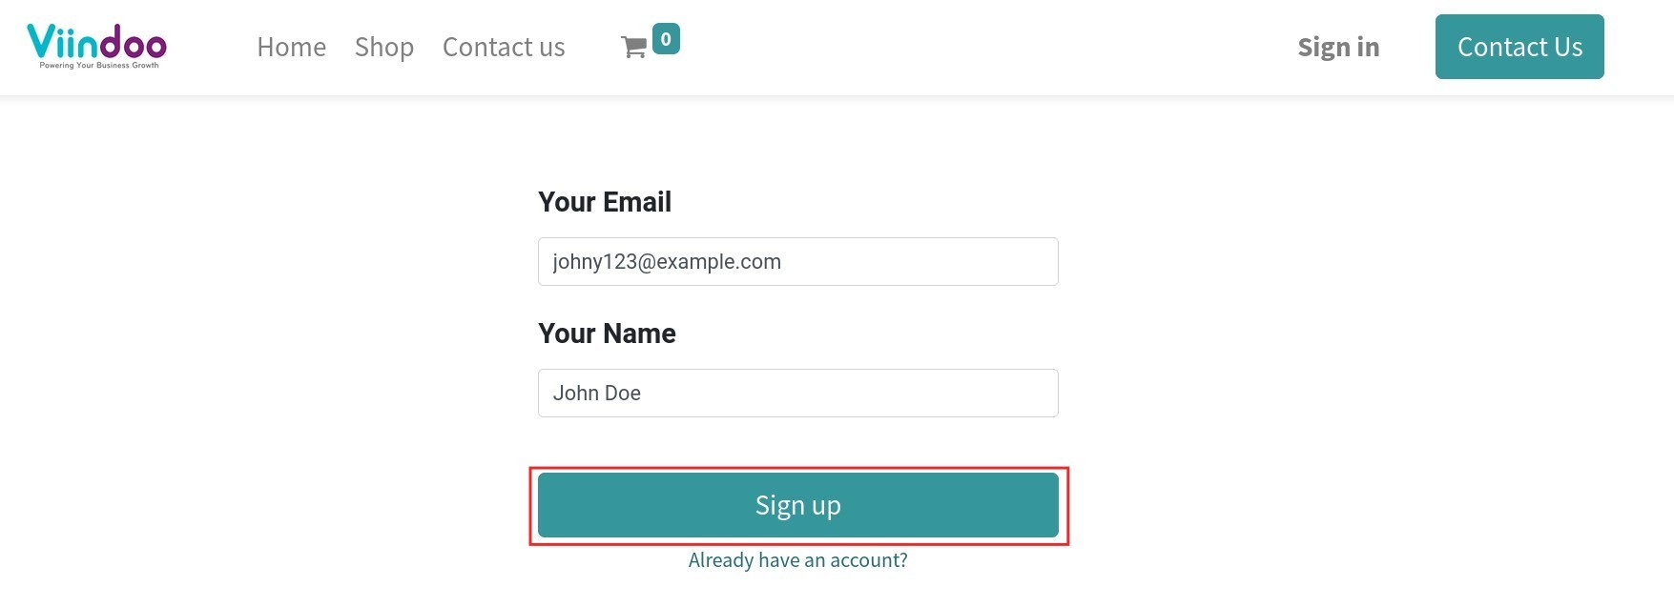The height and width of the screenshot is (607, 1674).
Task: Focus the email field with johny123@example.com
Action: click(x=797, y=261)
